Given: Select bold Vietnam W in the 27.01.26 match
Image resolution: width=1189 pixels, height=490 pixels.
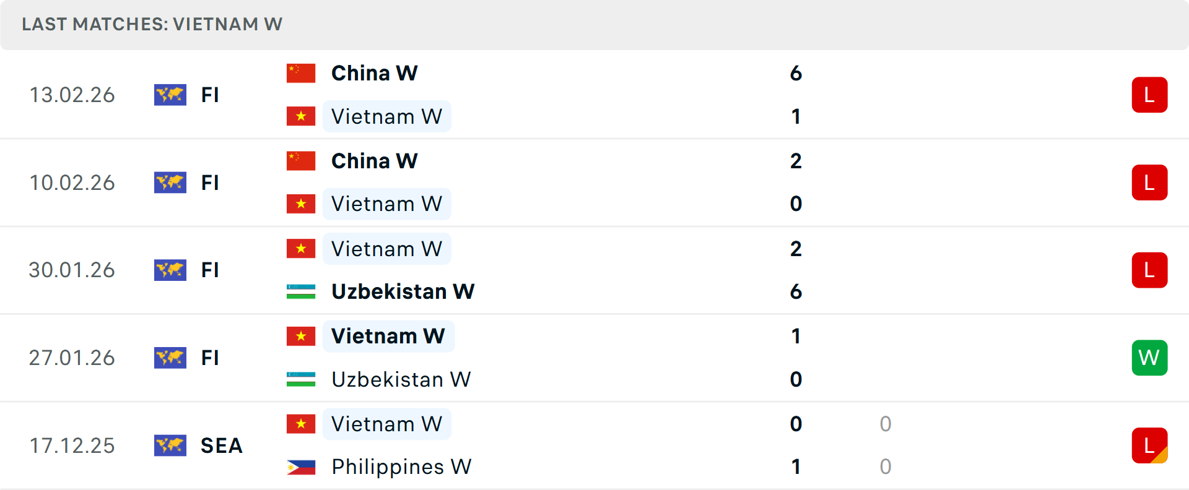Looking at the screenshot, I should tap(388, 336).
